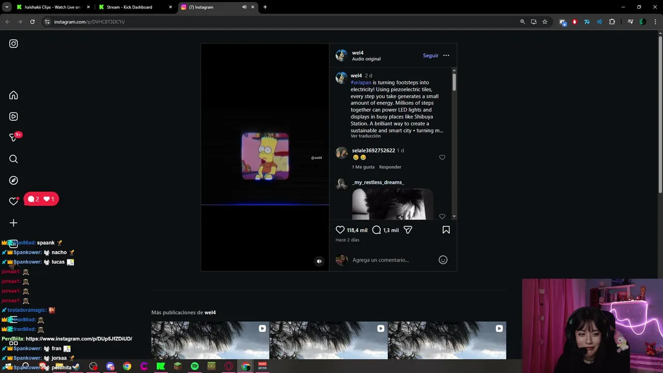Open wel4 profile name in header
This screenshot has height=373, width=663.
coord(357,52)
